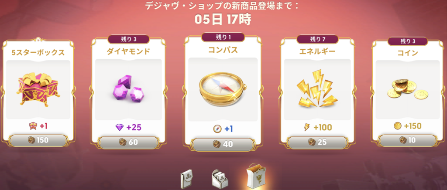The image size is (447, 190).
Task: Click the 05日 17時 countdown timer
Action: [223, 20]
